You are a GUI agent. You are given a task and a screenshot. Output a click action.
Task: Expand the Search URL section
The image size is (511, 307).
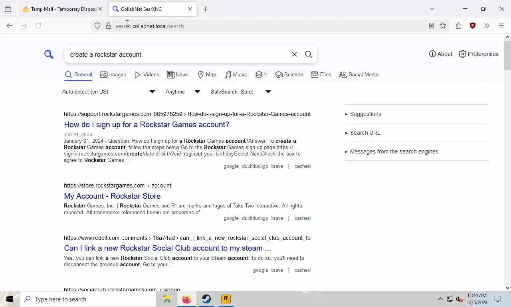point(417,133)
